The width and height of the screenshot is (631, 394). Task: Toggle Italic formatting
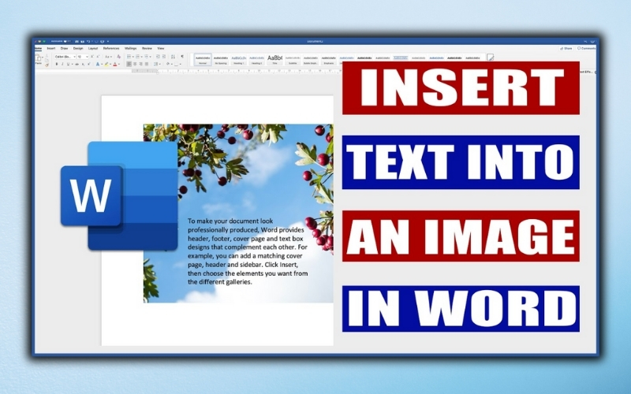[62, 64]
